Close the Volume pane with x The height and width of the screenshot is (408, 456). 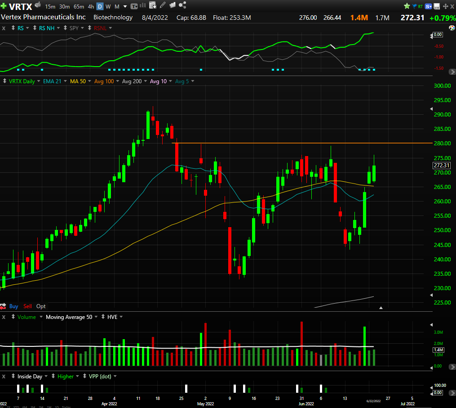tap(4, 317)
